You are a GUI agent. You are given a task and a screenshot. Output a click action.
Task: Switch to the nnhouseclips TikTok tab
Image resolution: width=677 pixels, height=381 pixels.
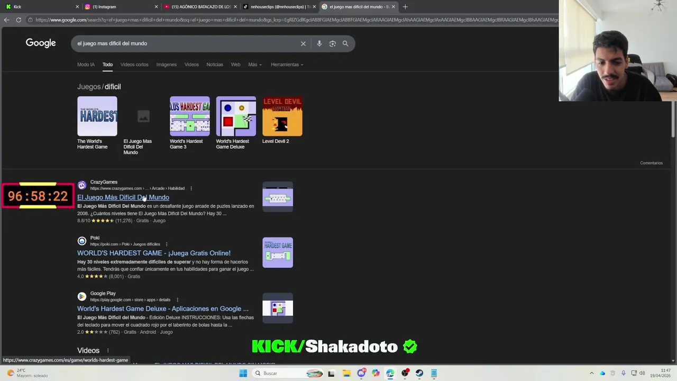tap(279, 6)
